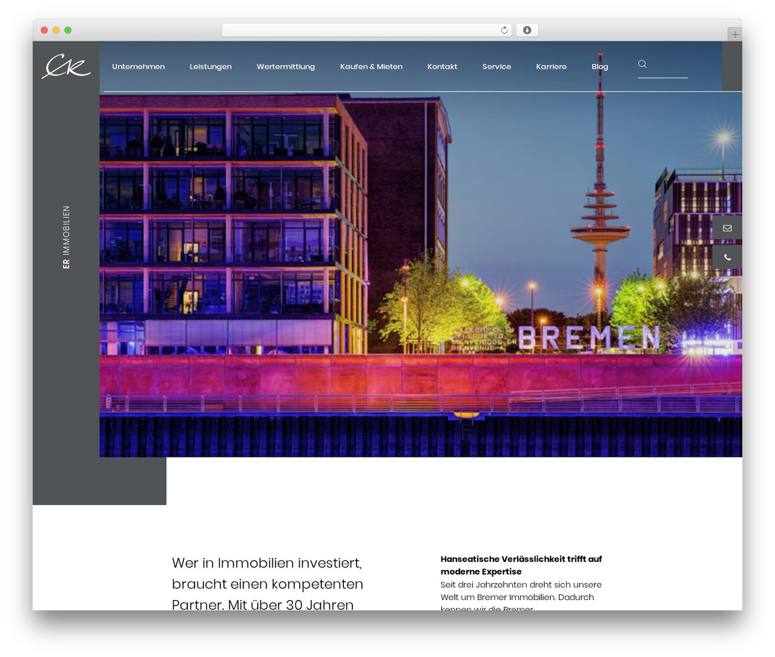Open a new tab with plus button
Screen dimensions: 775x657
click(x=734, y=35)
